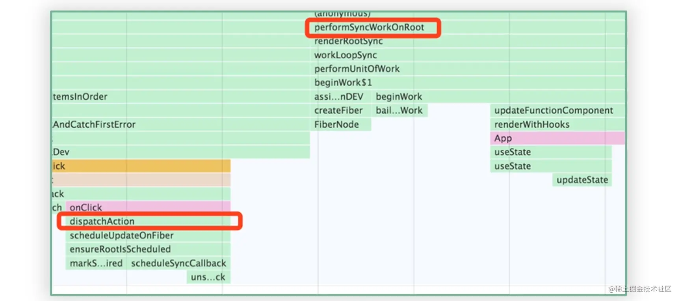680x301 pixels.
Task: Click the ensureRootIsScheduled flame bar
Action: (148, 249)
